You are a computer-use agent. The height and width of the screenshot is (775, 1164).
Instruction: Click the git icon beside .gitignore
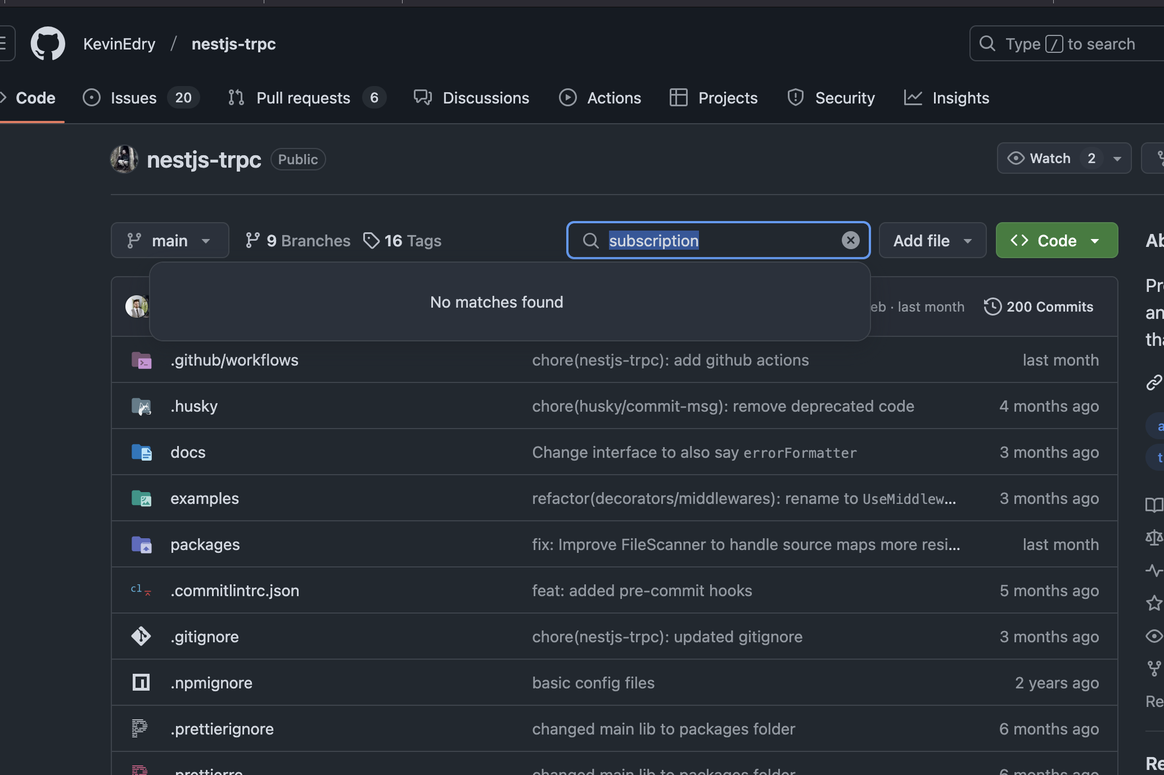(x=141, y=637)
